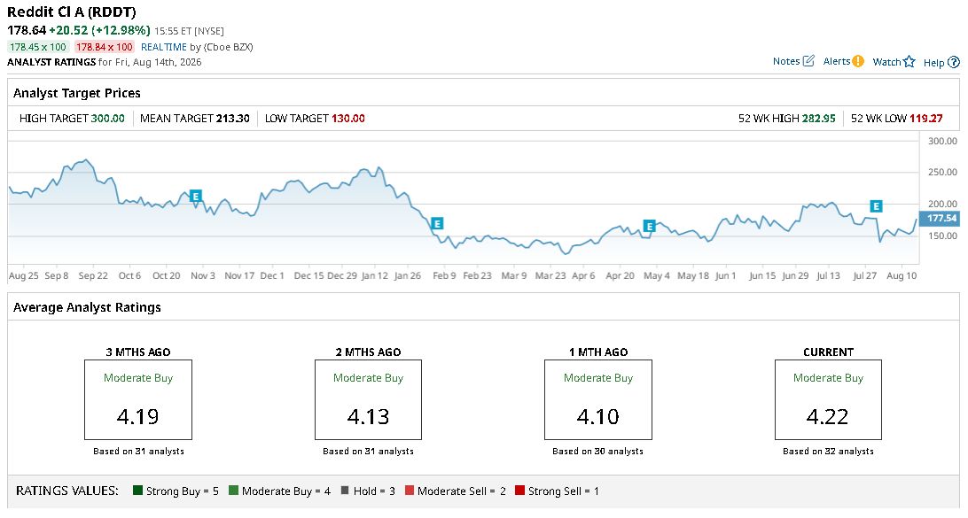Click the RATINGS VALUES label

pos(67,491)
